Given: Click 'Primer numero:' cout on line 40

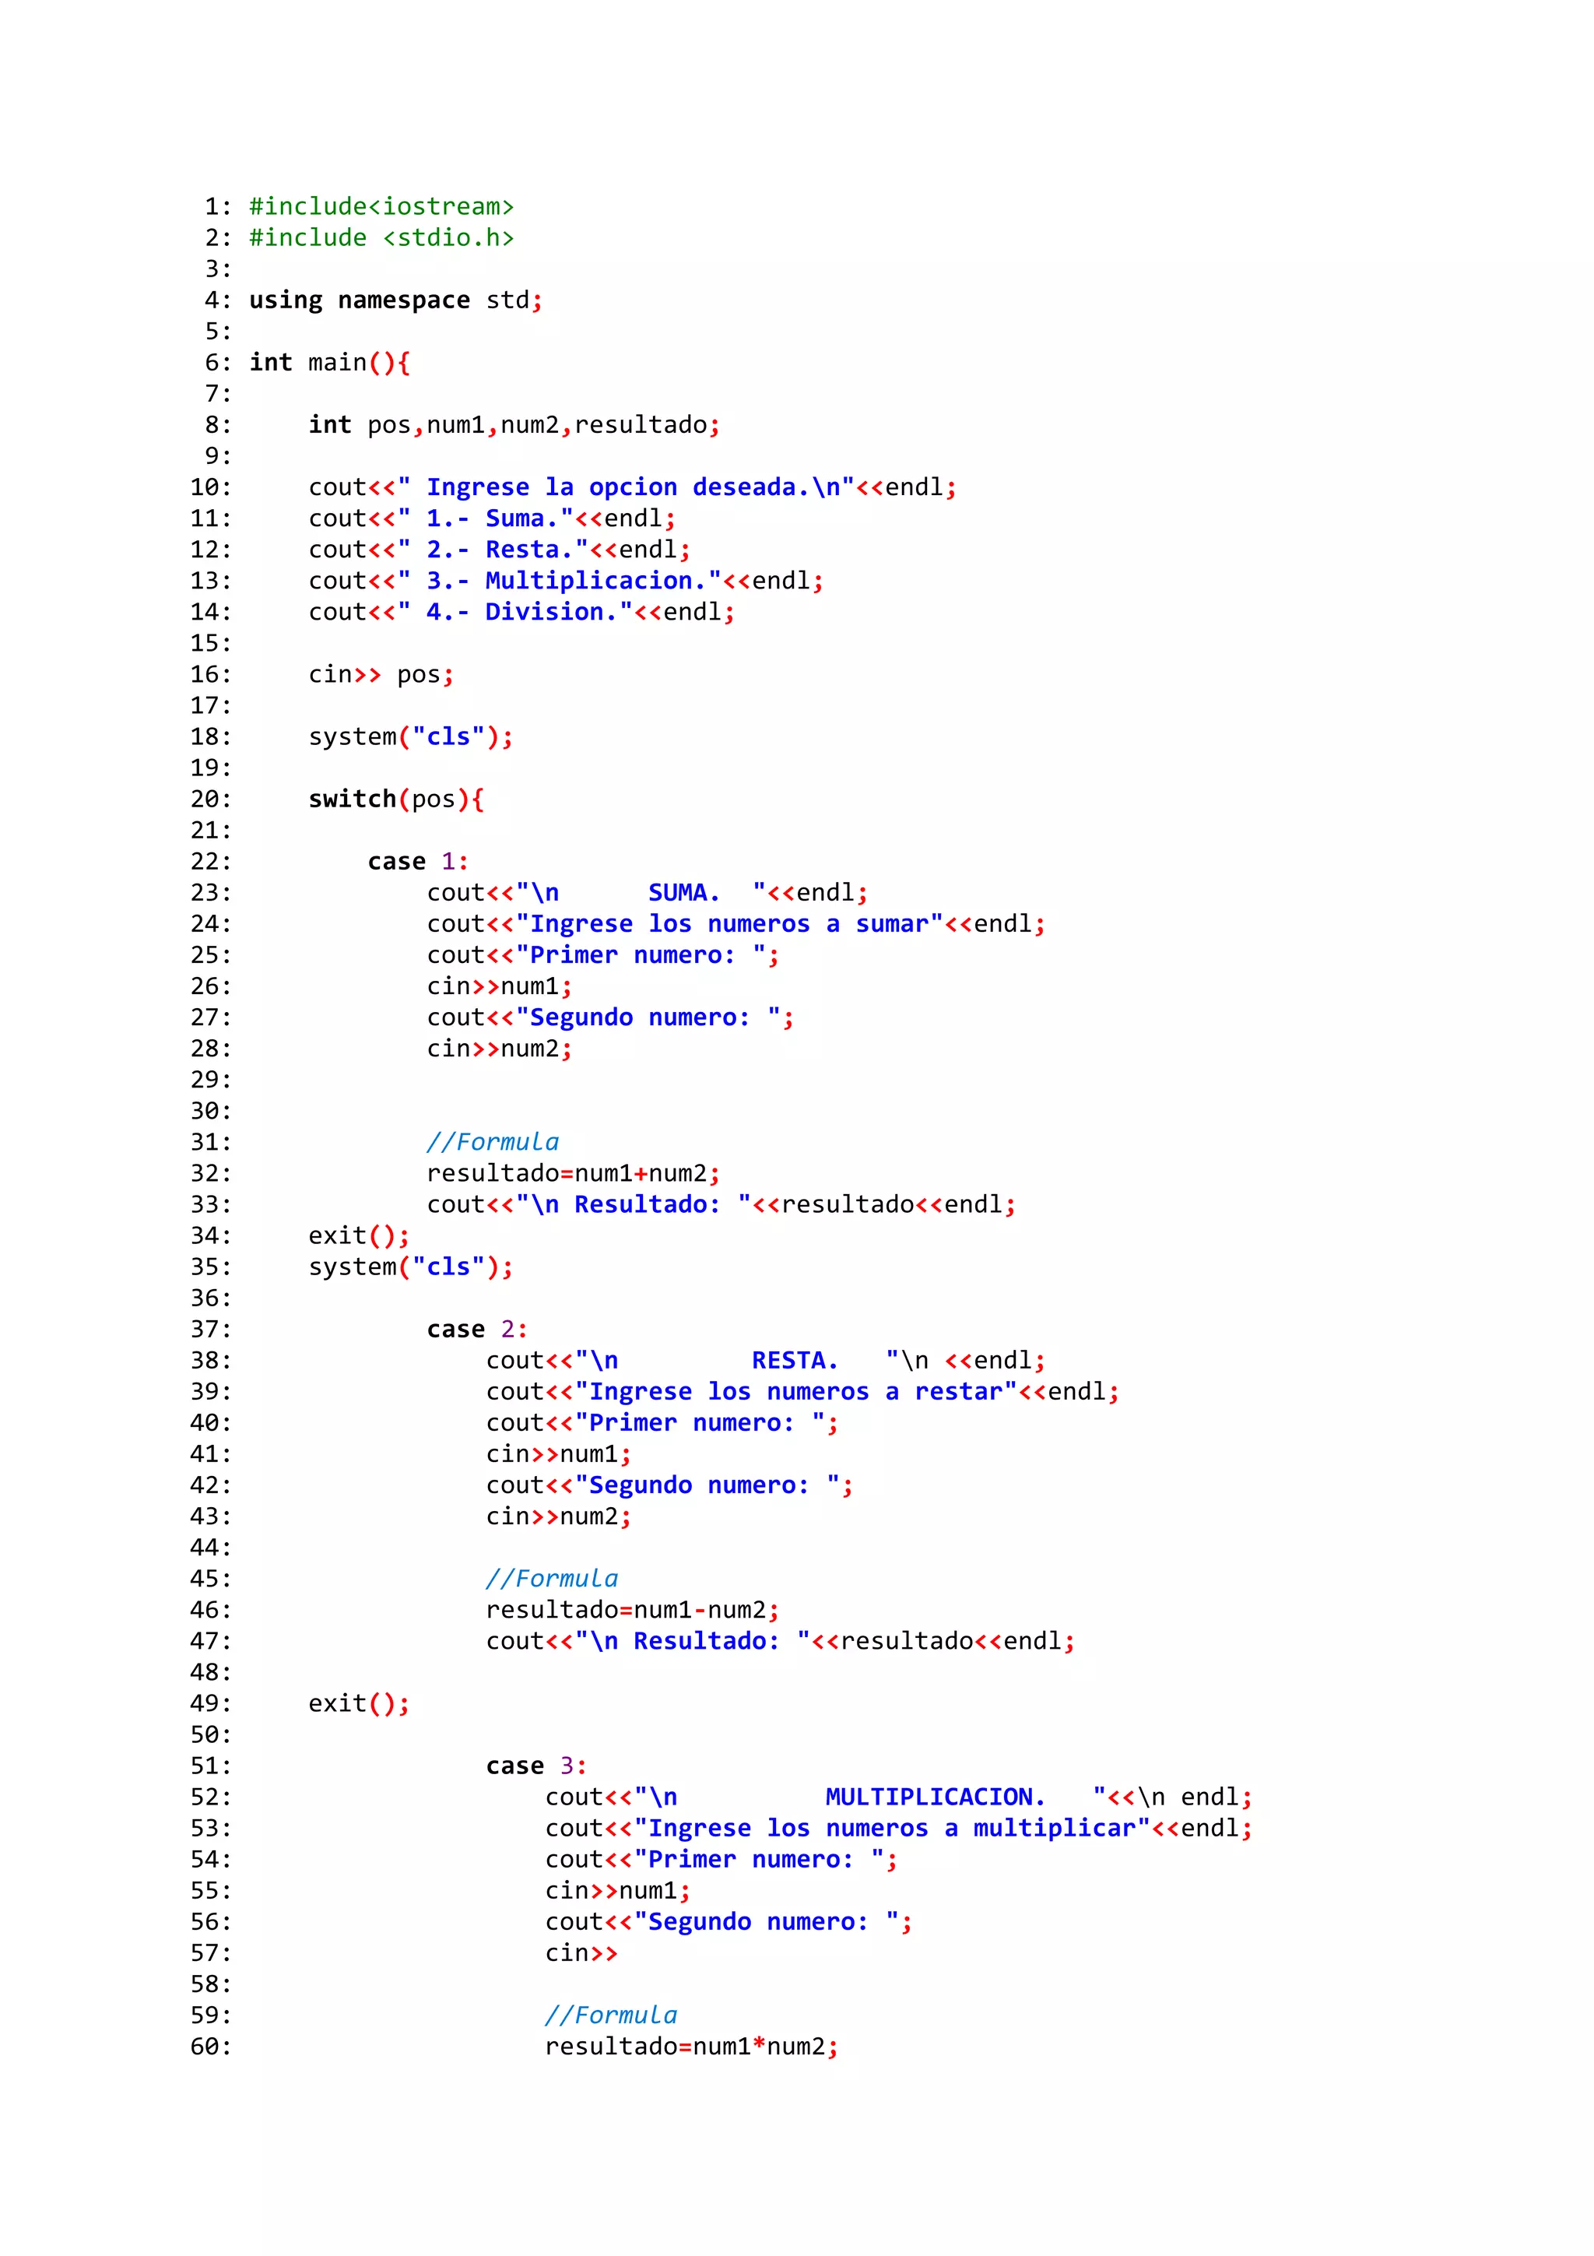Looking at the screenshot, I should point(662,1423).
